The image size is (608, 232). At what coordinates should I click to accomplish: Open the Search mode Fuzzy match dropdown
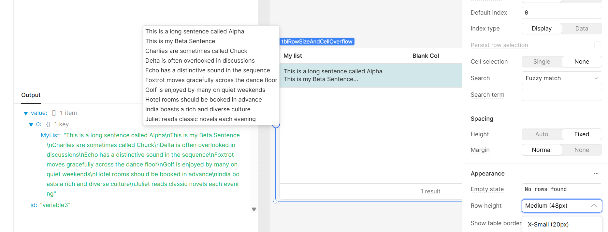point(561,78)
